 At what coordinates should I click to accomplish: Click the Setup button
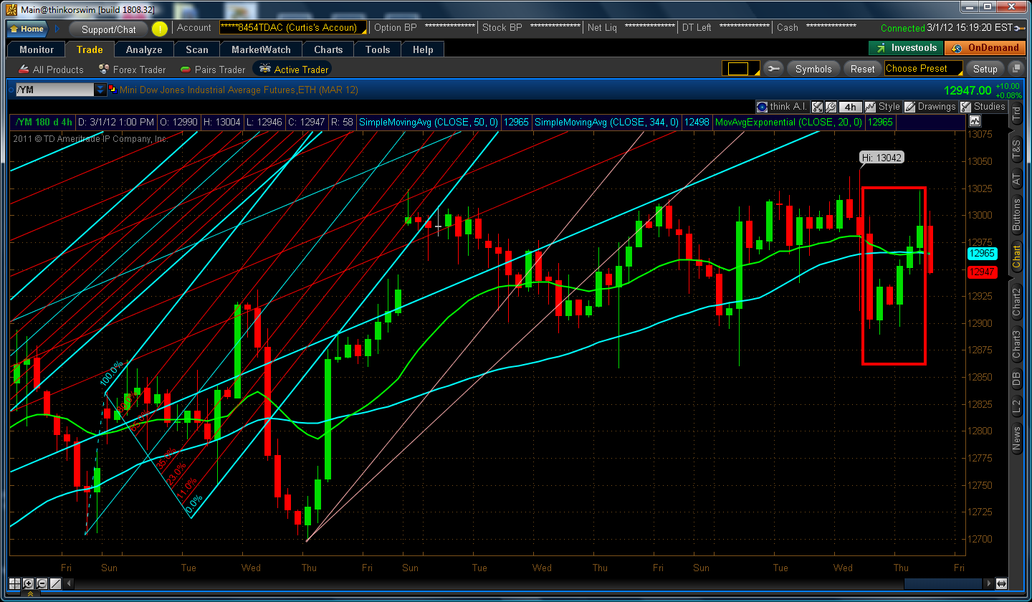click(985, 69)
